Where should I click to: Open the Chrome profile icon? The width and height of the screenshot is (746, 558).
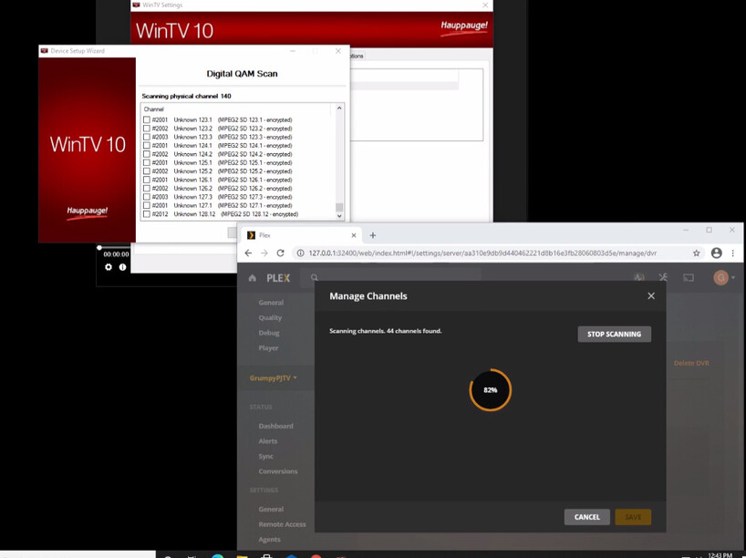(x=717, y=253)
